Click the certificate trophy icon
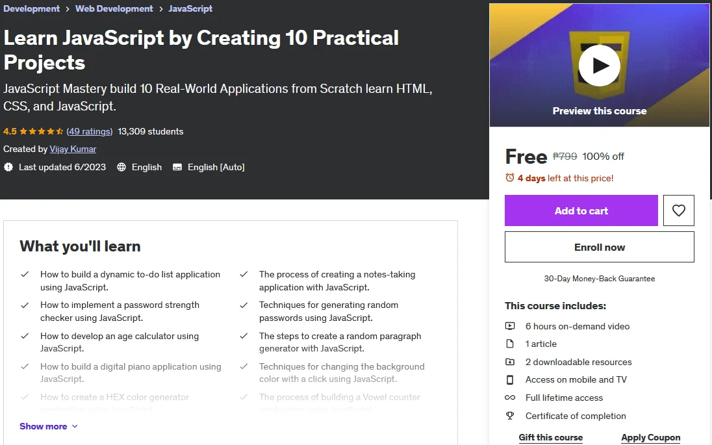 [510, 416]
